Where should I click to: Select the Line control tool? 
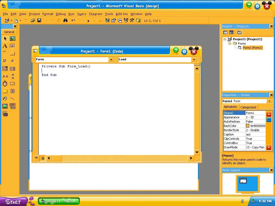[12, 99]
